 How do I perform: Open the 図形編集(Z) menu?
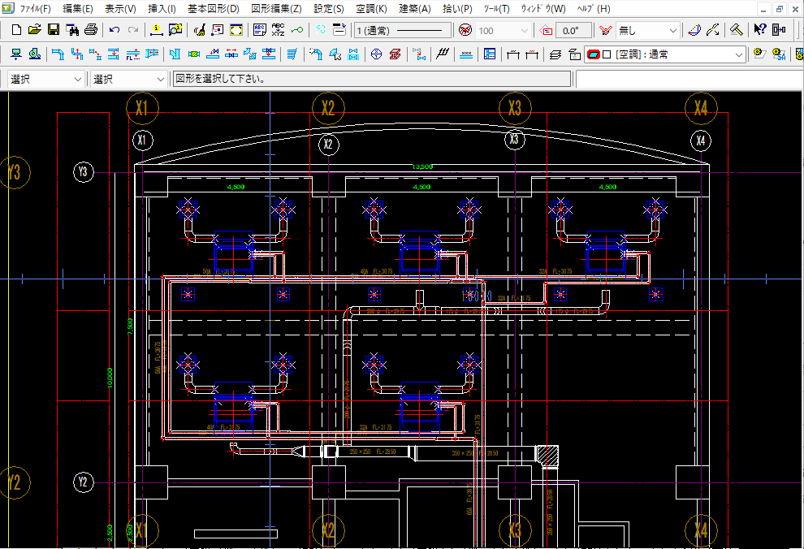click(x=276, y=8)
